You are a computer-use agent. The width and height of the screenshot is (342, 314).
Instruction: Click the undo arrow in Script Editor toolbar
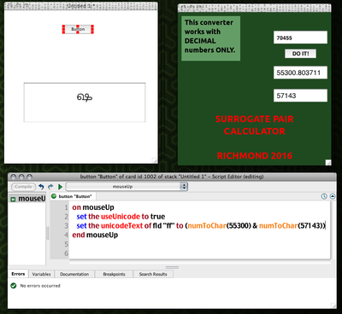(x=41, y=187)
